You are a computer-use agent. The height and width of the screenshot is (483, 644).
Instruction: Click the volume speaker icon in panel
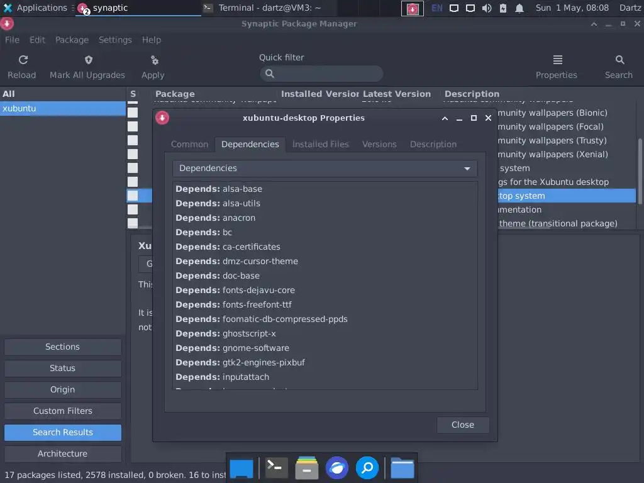(487, 8)
